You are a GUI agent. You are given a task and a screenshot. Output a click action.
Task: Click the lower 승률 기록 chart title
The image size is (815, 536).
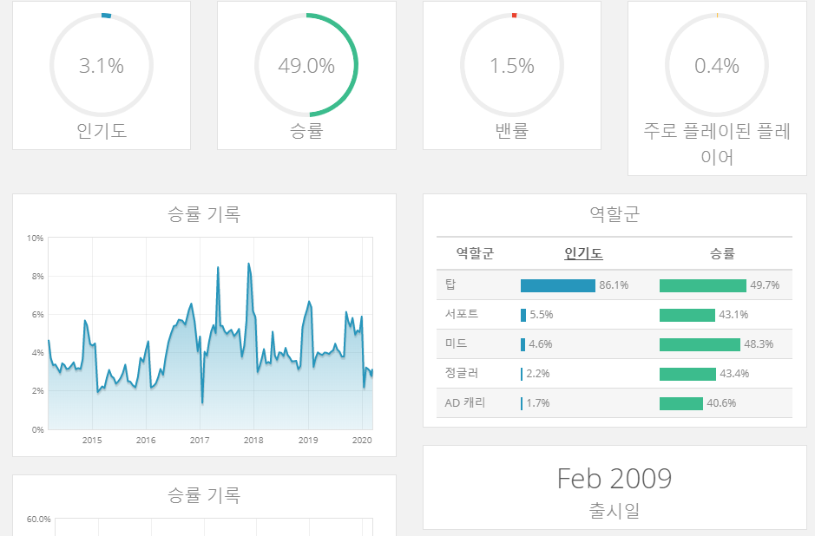pyautogui.click(x=204, y=495)
